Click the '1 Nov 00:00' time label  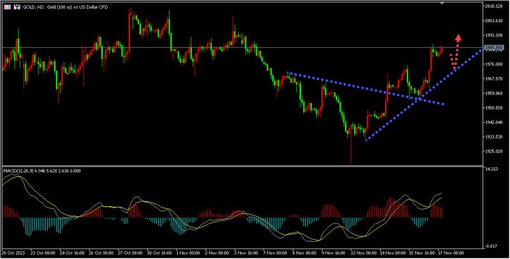pyautogui.click(x=187, y=253)
